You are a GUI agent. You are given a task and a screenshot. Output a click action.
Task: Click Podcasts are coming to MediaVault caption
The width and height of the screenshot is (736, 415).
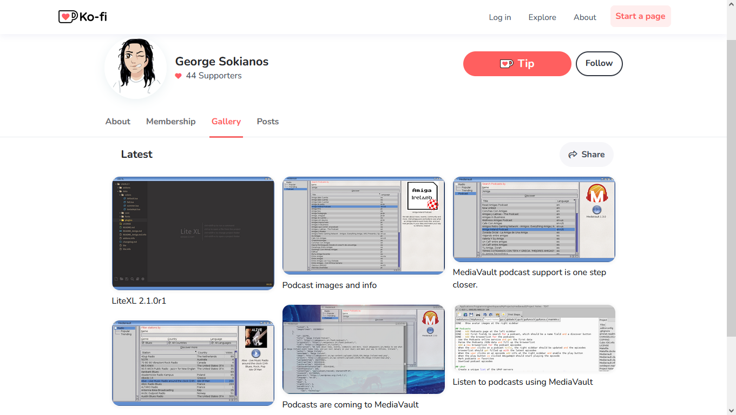pyautogui.click(x=351, y=405)
